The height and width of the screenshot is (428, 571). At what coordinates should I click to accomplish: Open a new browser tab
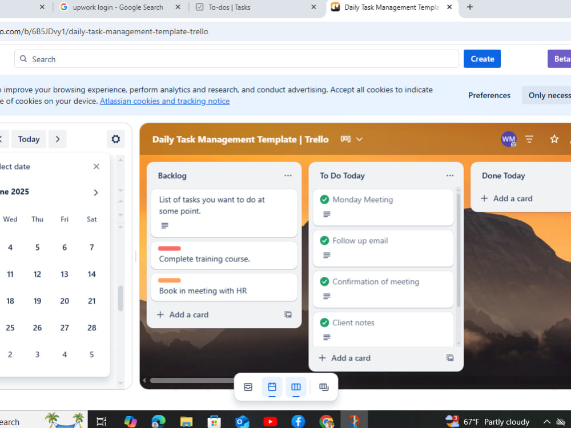(x=470, y=7)
